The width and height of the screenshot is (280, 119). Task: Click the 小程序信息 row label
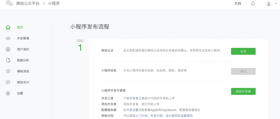tap(109, 71)
